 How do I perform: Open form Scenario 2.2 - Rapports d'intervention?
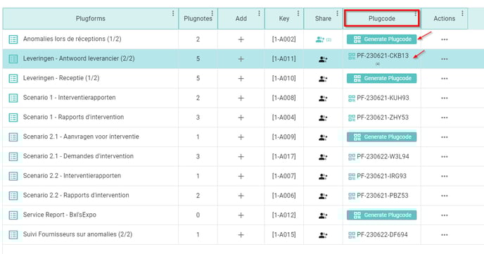[x=76, y=196]
